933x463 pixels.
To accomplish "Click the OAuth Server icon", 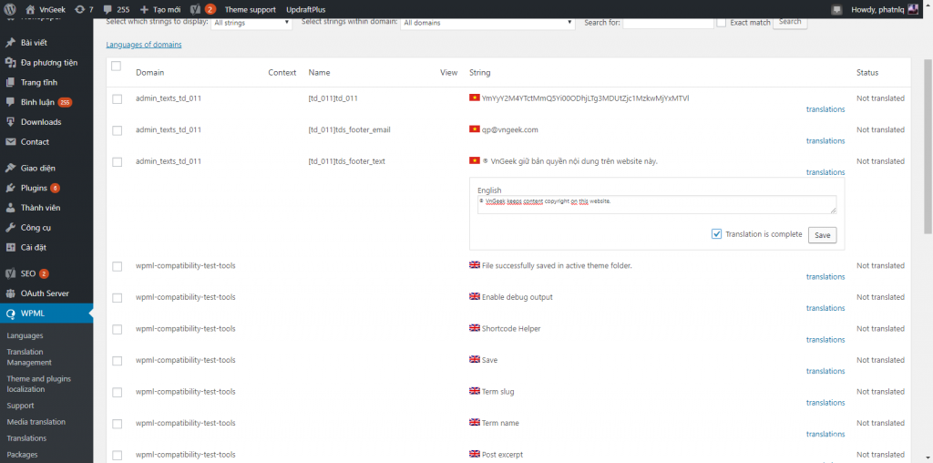I will click(10, 293).
